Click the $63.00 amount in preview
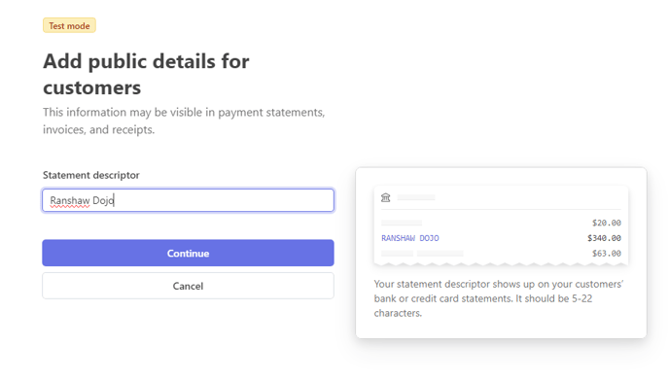669x381 pixels. [x=607, y=254]
